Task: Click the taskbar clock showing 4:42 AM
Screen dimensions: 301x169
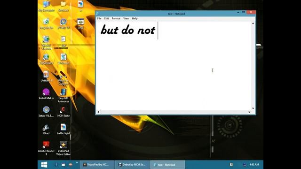Action: click(254, 165)
